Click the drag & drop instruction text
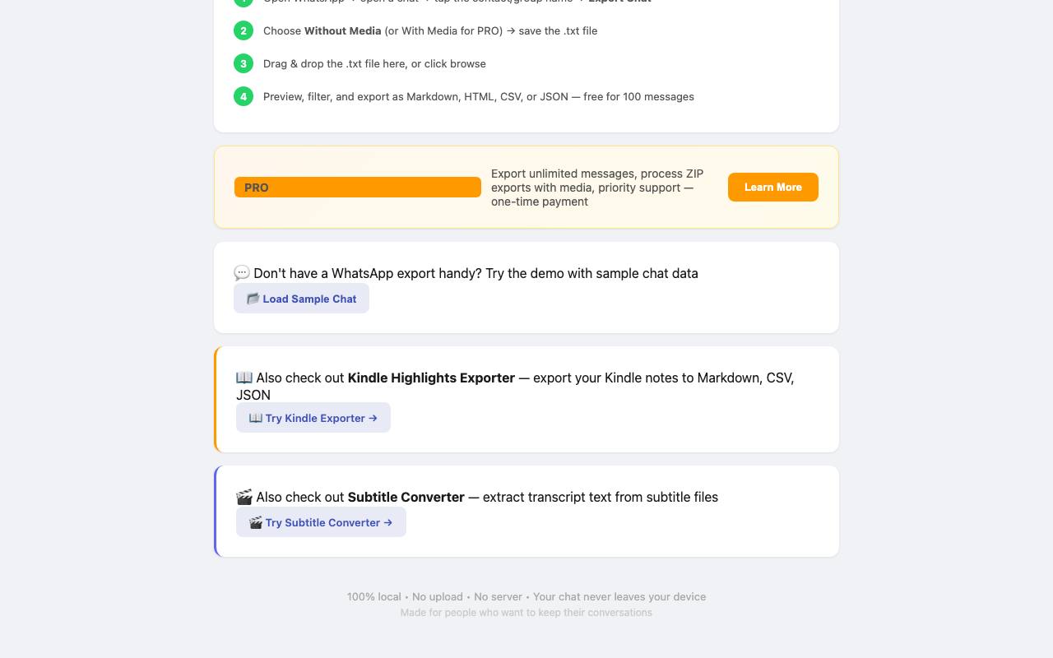This screenshot has width=1053, height=658. click(374, 63)
